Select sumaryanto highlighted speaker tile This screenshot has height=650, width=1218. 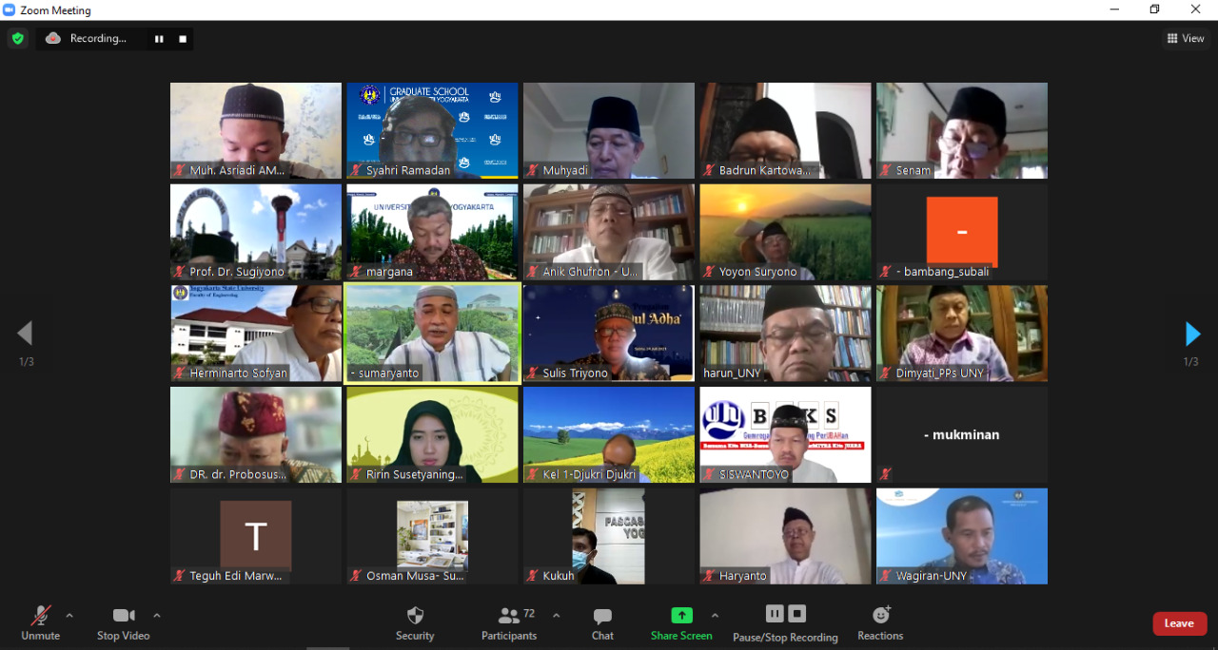coord(432,334)
